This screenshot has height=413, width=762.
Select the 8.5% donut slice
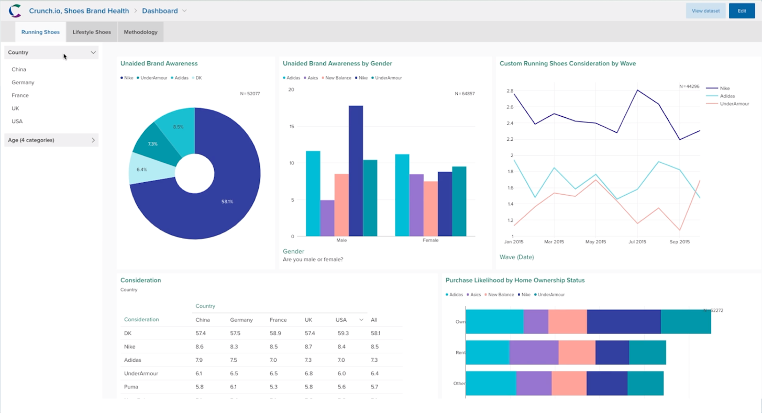[178, 127]
